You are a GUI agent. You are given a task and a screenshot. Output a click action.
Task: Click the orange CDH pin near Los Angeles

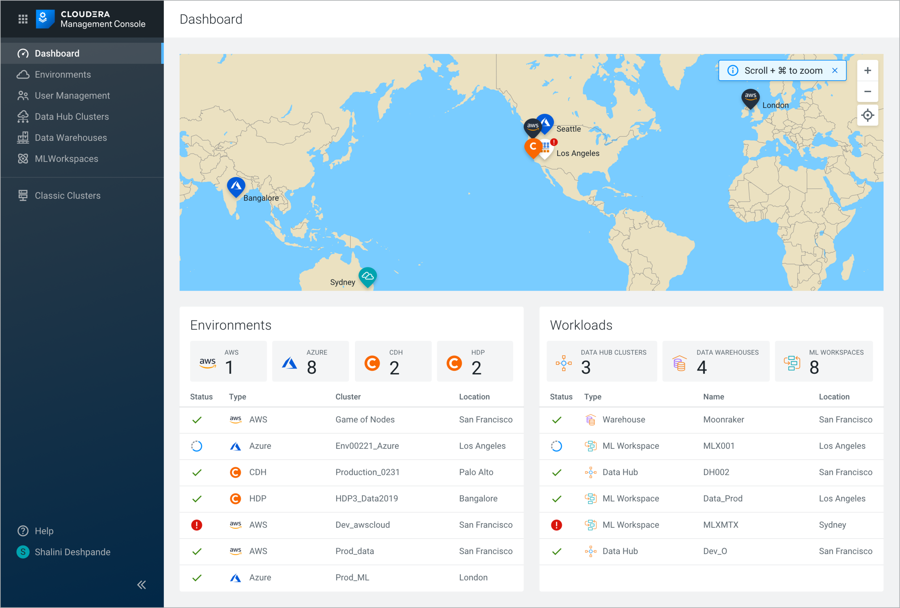533,147
